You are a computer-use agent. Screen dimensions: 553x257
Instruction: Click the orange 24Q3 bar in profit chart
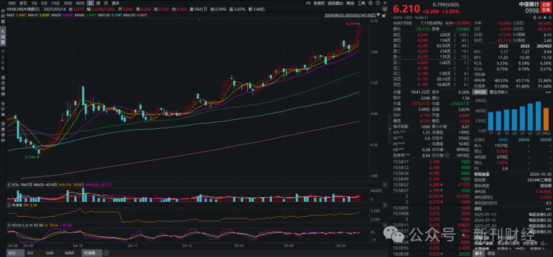click(546, 119)
